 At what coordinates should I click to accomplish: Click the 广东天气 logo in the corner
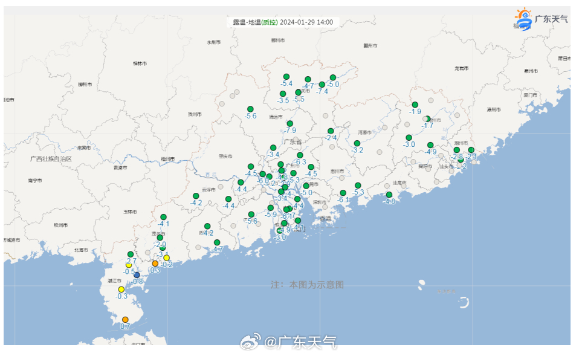542,19
